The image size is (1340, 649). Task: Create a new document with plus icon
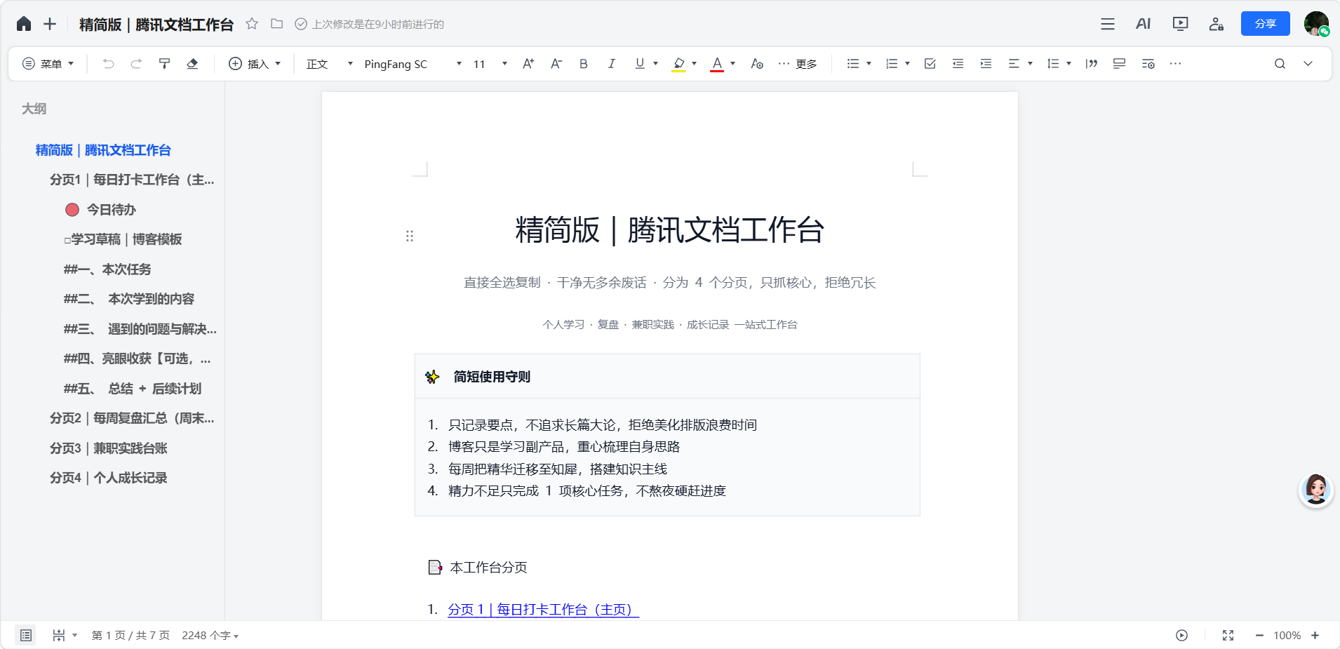click(x=50, y=24)
